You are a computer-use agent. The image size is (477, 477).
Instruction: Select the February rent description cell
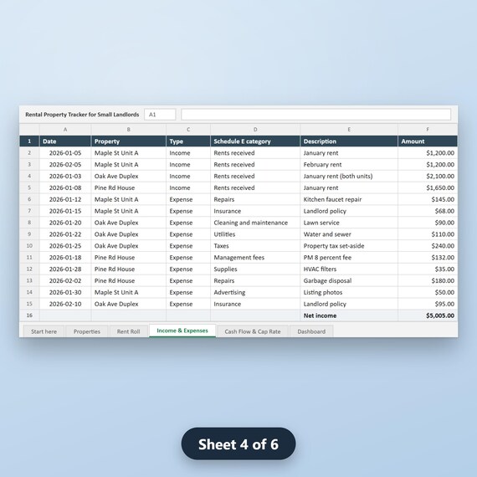pyautogui.click(x=349, y=165)
